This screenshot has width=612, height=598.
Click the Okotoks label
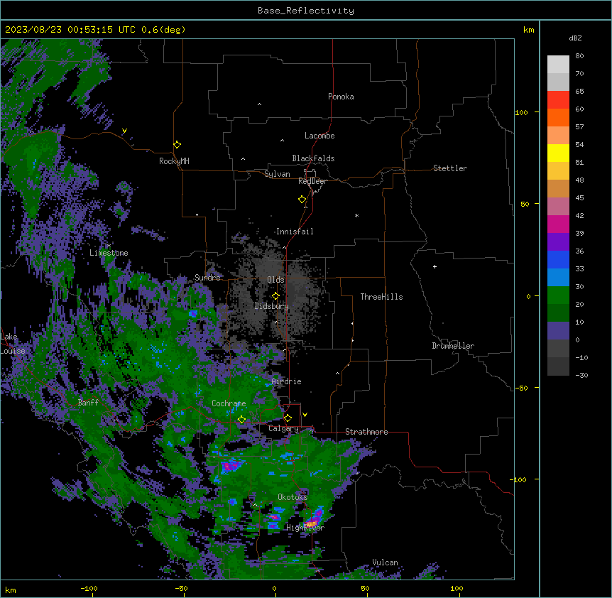[x=293, y=497]
